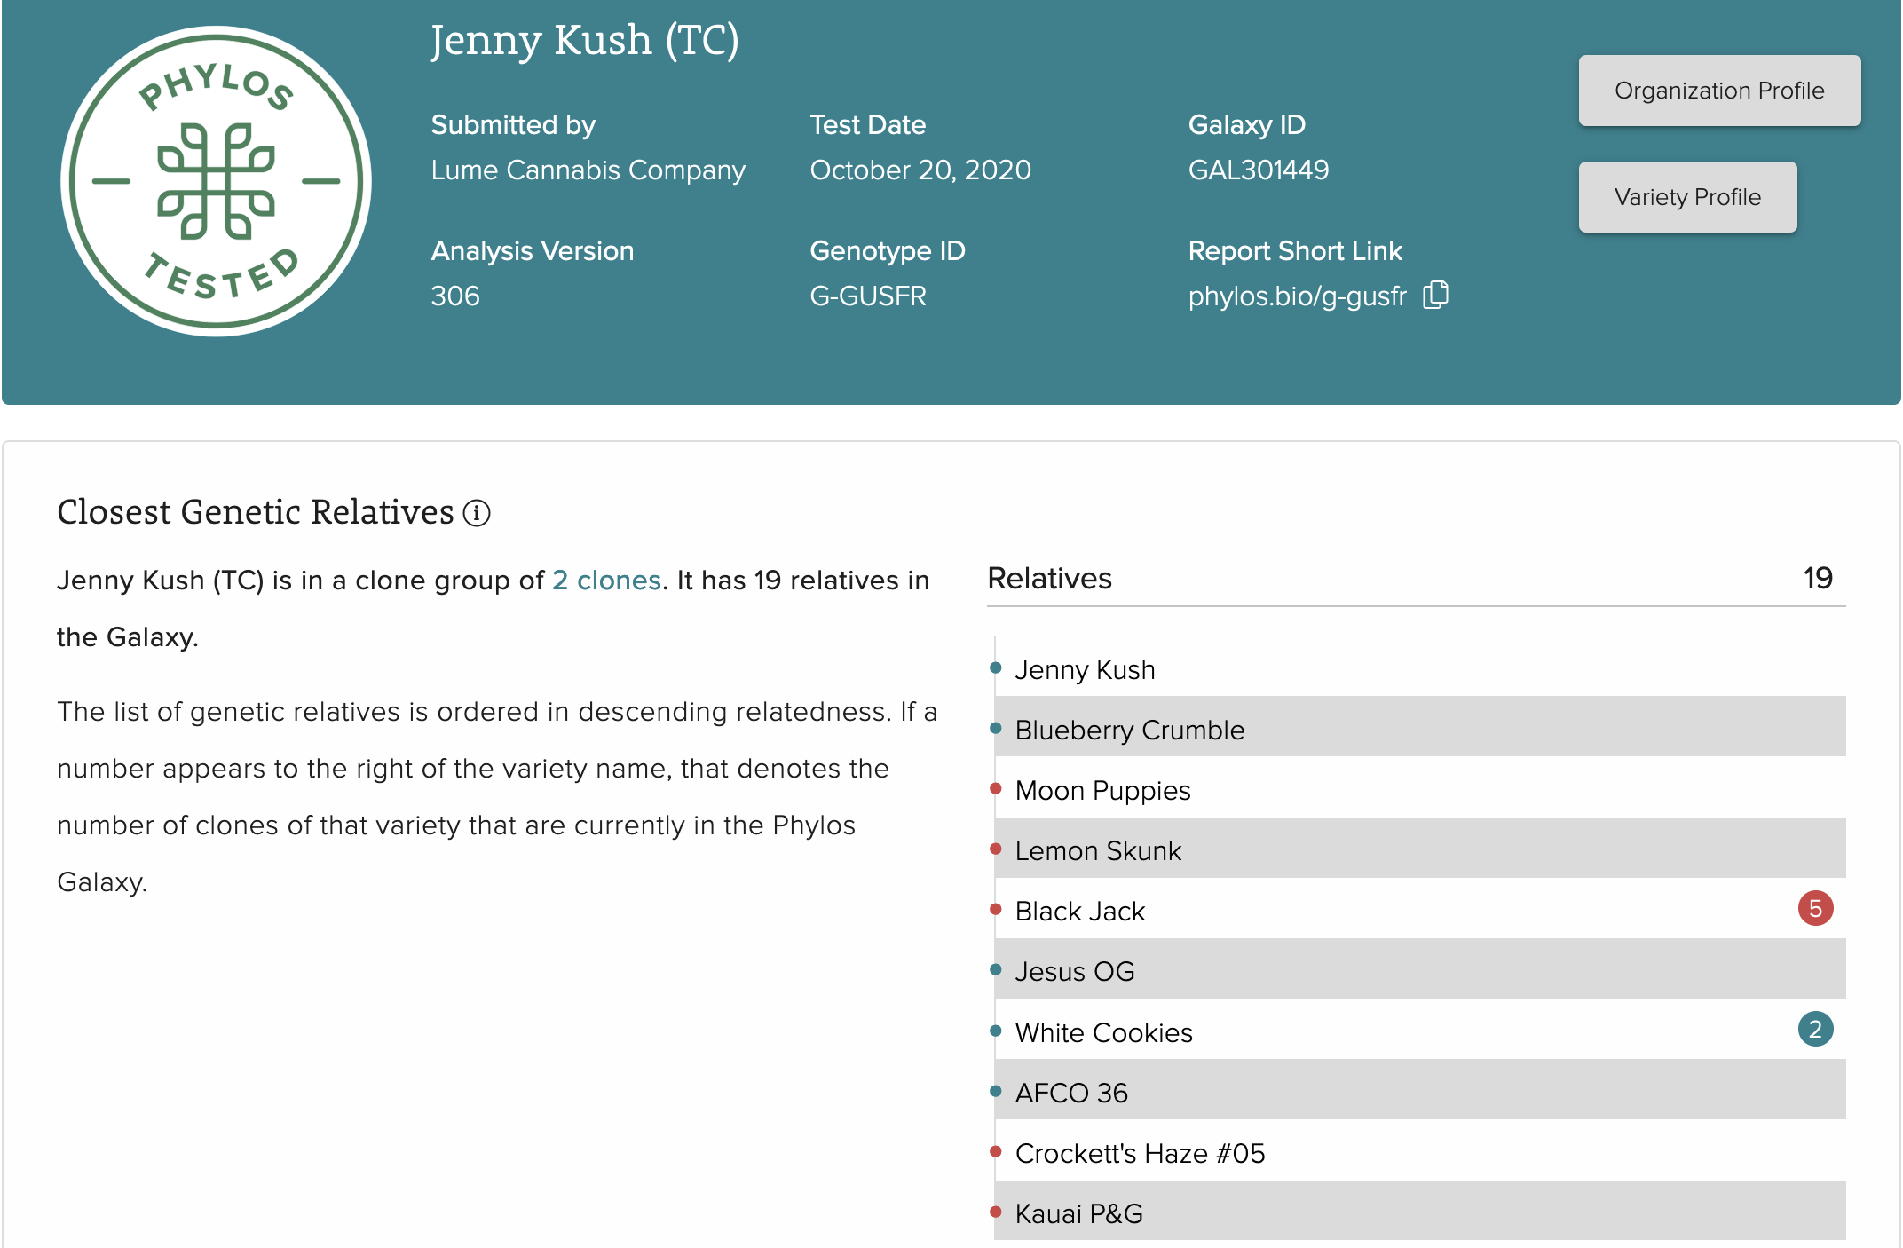This screenshot has height=1248, width=1903.
Task: Click the red dot beside Moon Puppies
Action: click(996, 789)
